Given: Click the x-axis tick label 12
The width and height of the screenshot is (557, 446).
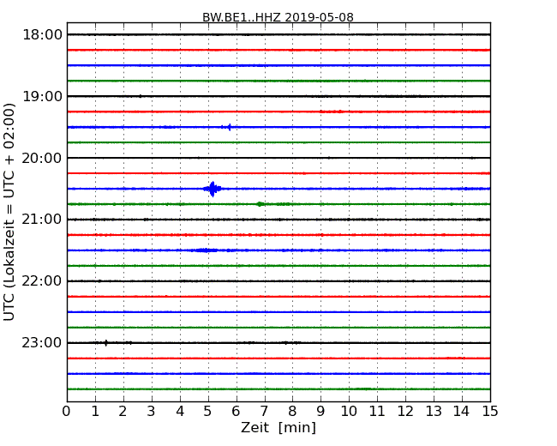Looking at the screenshot, I should coord(405,411).
